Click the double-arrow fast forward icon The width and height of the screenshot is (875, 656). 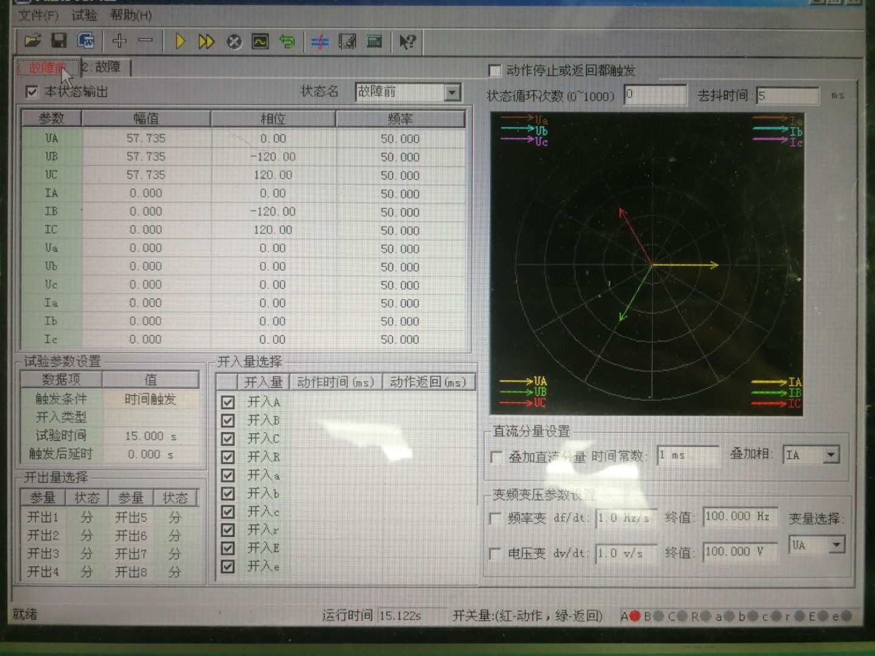207,41
